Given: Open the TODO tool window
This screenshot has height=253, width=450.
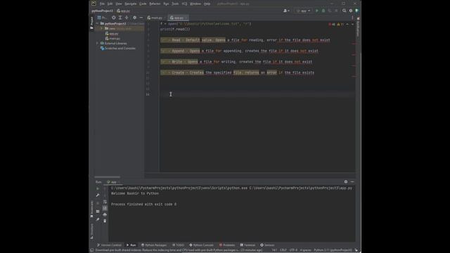Looking at the screenshot, I should point(178,245).
